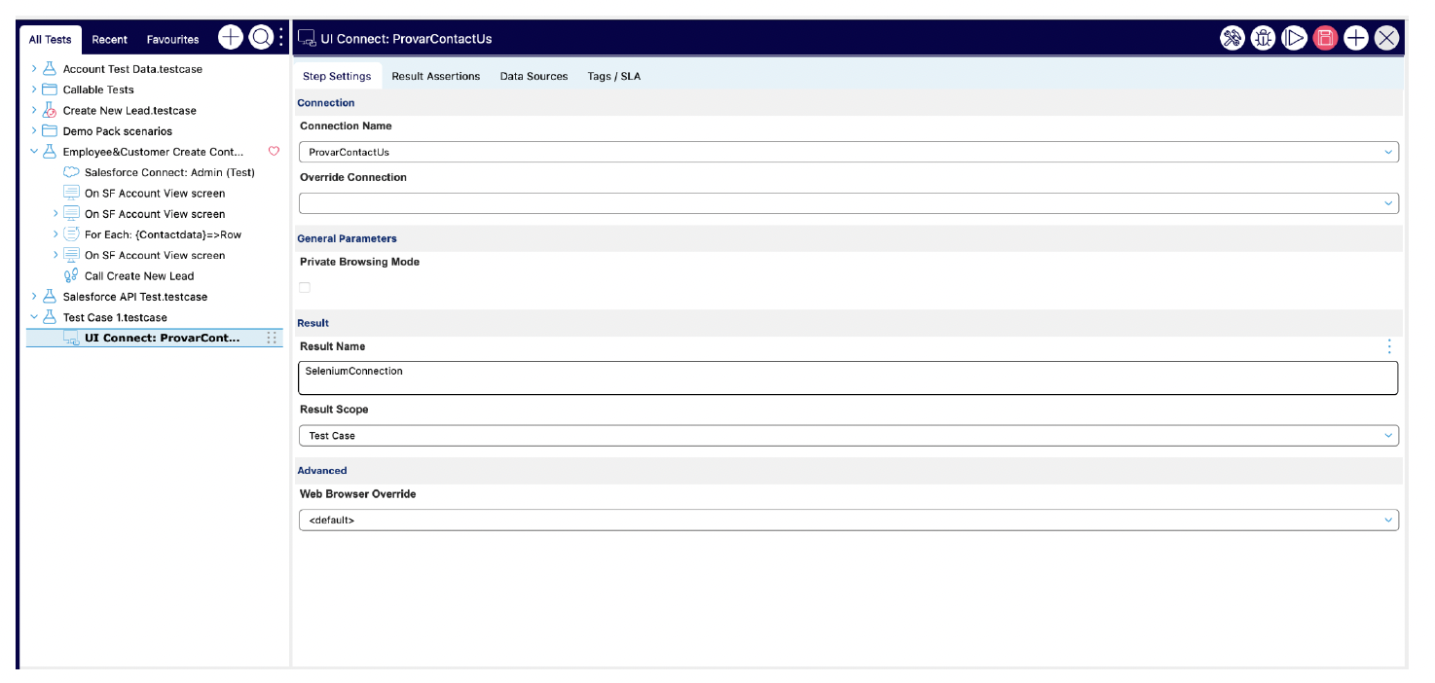Select the Step Settings tab
The height and width of the screenshot is (683, 1435).
pyautogui.click(x=337, y=76)
